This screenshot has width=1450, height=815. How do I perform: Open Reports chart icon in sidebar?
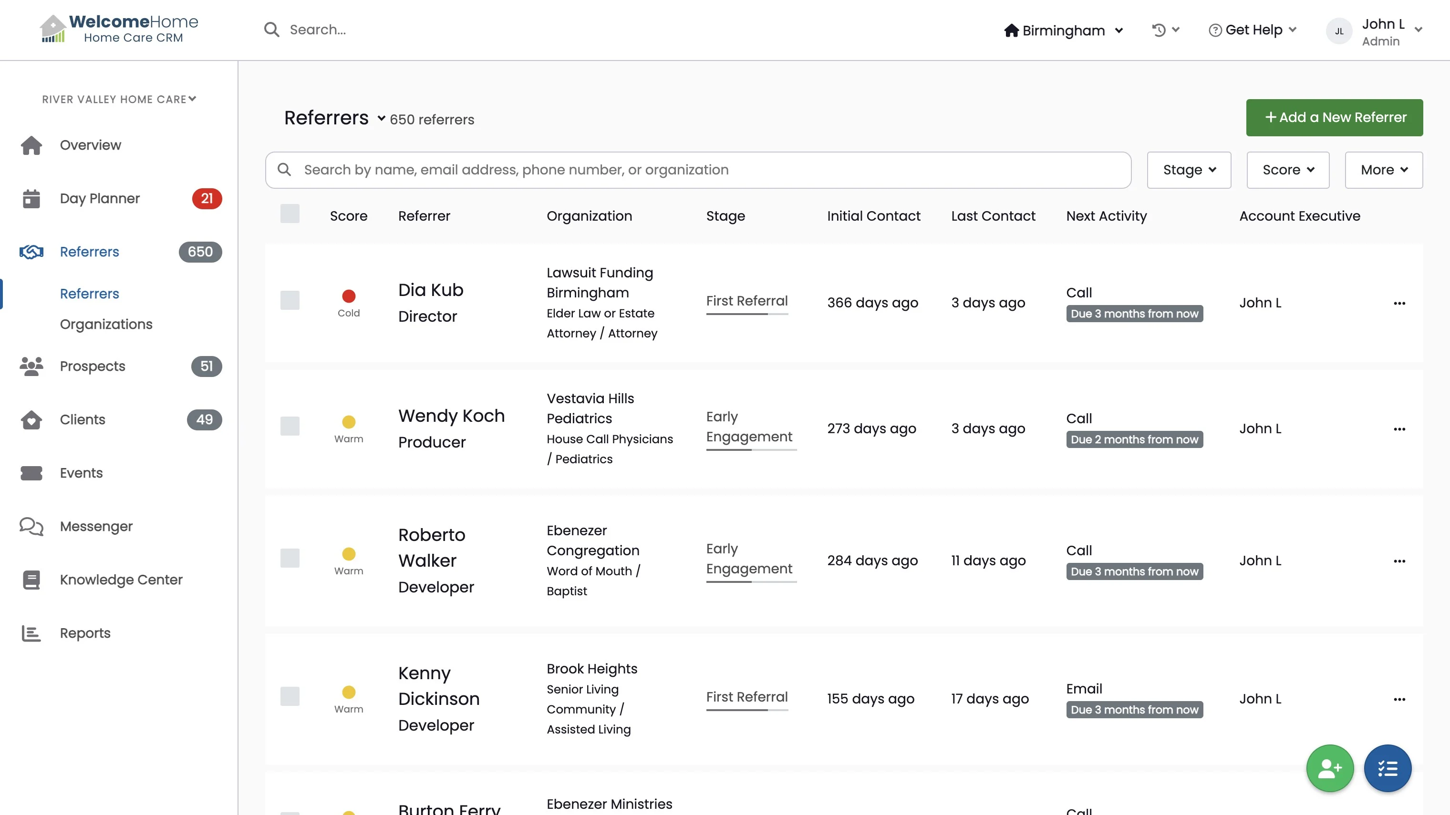(31, 633)
